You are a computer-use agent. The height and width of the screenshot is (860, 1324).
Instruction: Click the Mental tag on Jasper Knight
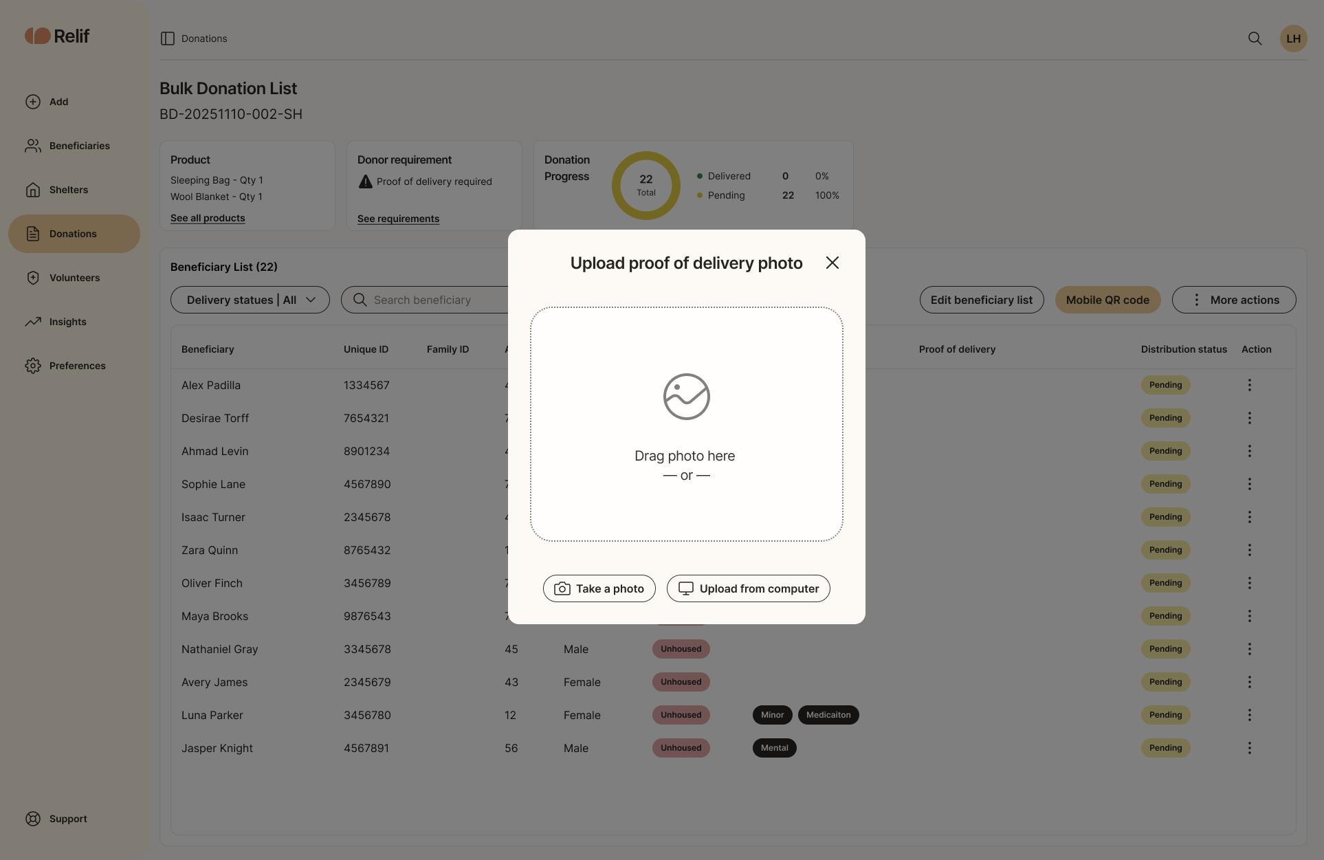774,748
